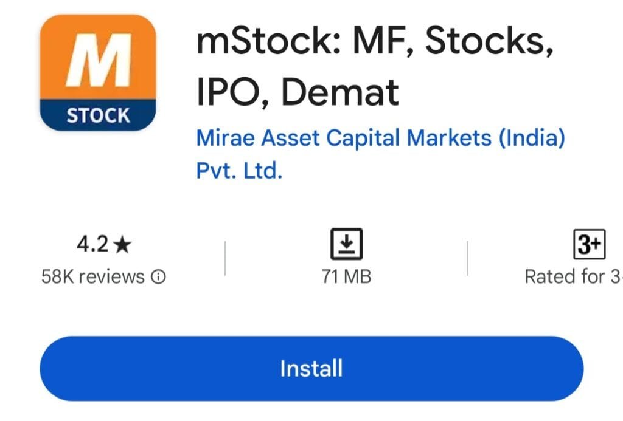623x421 pixels.
Task: Tap the Install button
Action: coord(311,368)
